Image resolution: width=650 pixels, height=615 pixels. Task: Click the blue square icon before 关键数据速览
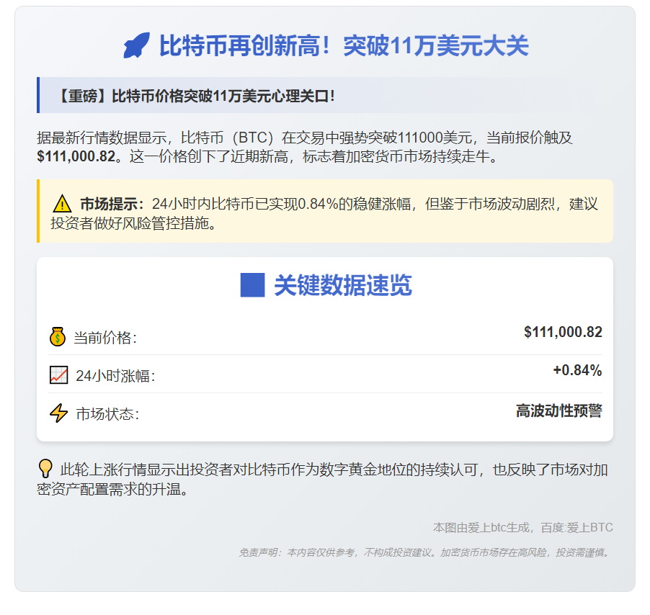[252, 285]
